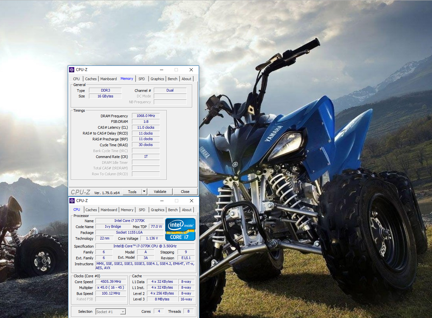This screenshot has width=432, height=318.
Task: Open the Tools dropdown arrow in Memory window
Action: pos(144,192)
